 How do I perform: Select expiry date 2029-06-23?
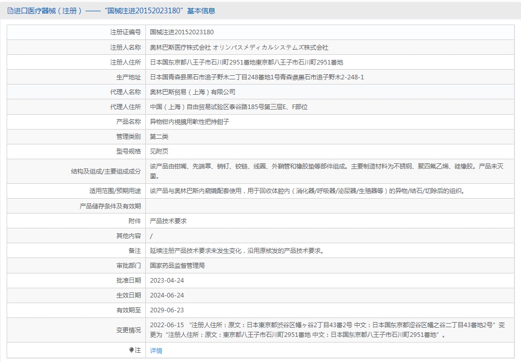(167, 310)
